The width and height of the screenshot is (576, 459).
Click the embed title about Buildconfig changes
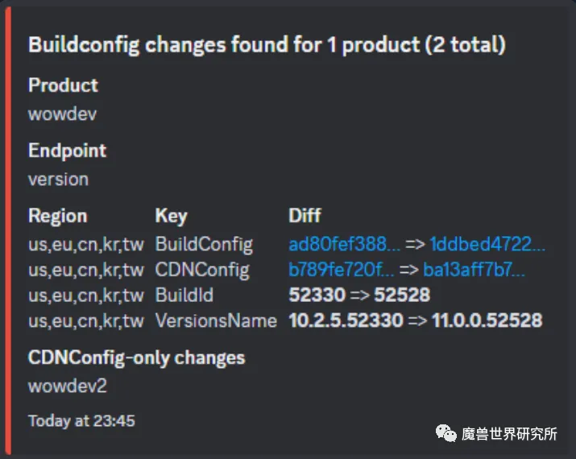click(267, 44)
